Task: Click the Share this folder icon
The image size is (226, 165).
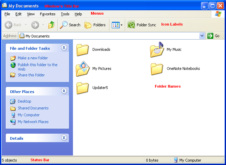Action: [13, 75]
